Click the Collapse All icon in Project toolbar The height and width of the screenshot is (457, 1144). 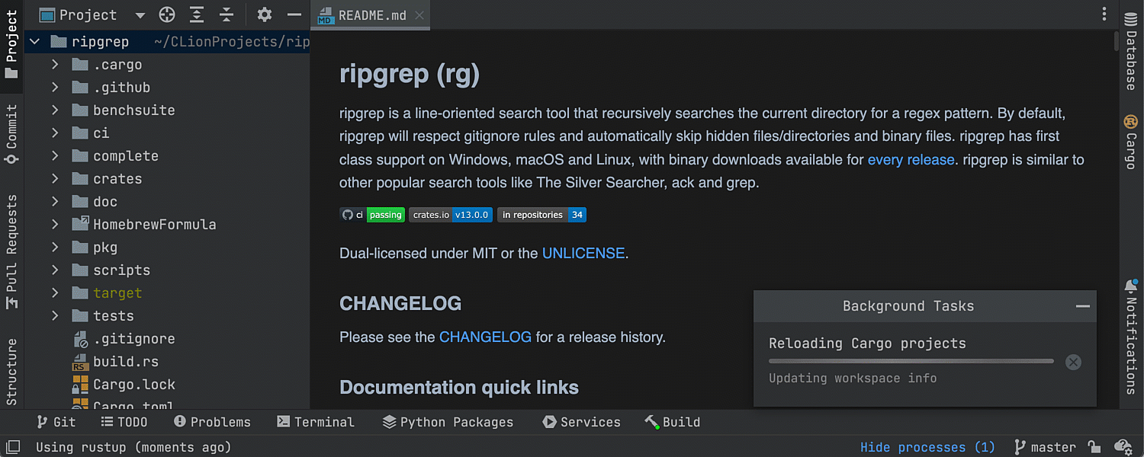[x=227, y=14]
